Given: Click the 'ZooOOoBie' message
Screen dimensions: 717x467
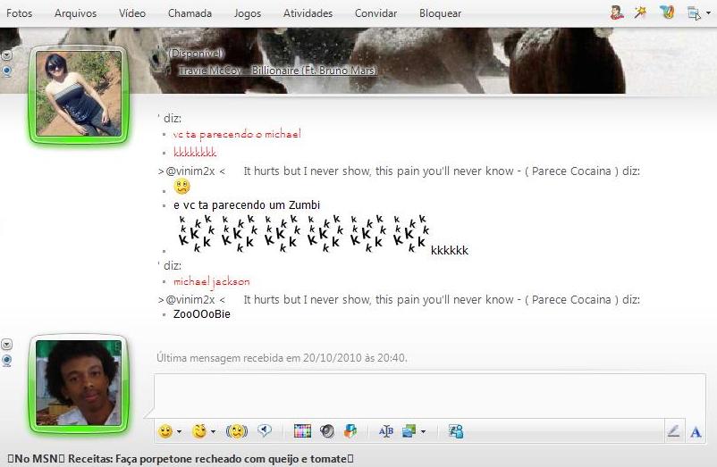Looking at the screenshot, I should pyautogui.click(x=202, y=314).
